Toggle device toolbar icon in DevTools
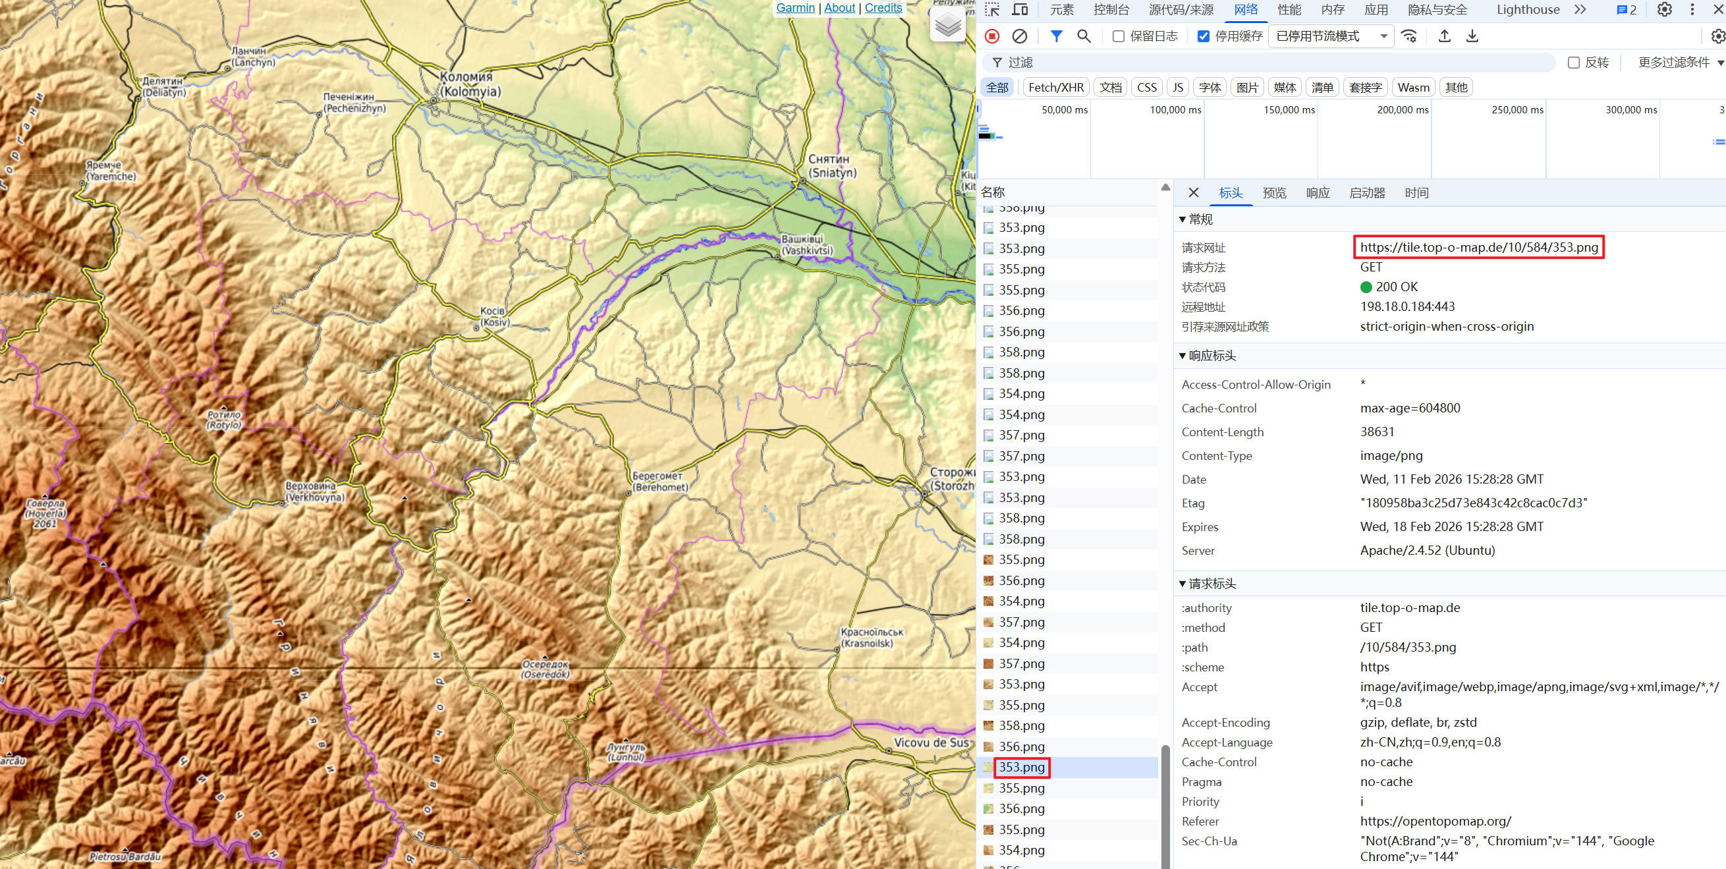This screenshot has height=869, width=1726. coord(1020,9)
